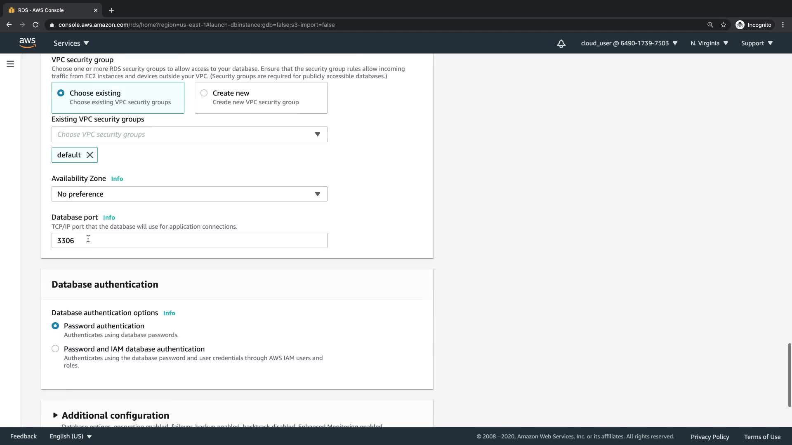Open the hamburger side navigation menu
792x445 pixels.
pyautogui.click(x=10, y=64)
